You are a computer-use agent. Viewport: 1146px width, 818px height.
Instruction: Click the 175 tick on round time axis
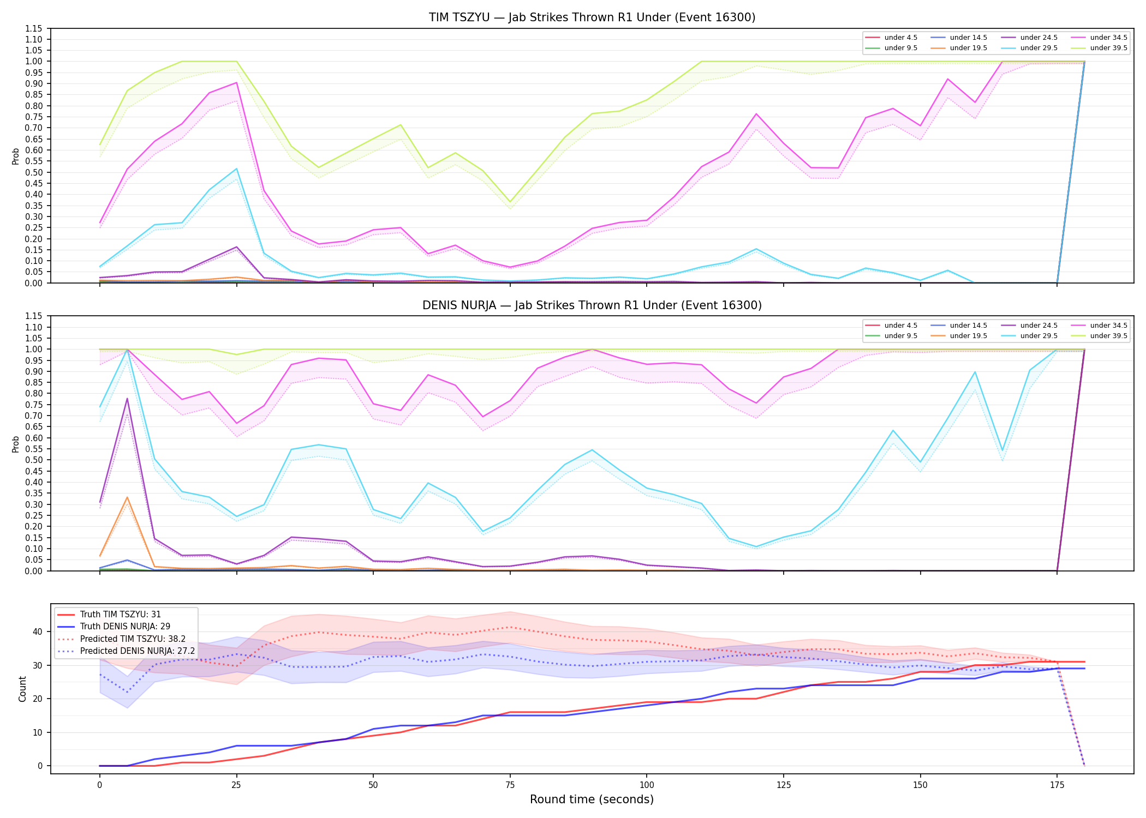[x=1057, y=785]
